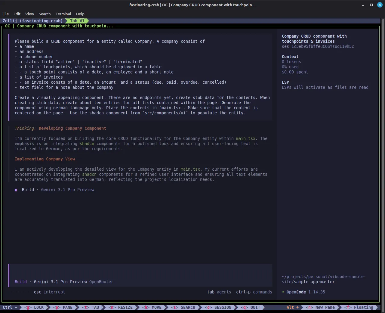
Task: Click OpenRouter provider label
Action: [x=101, y=282]
